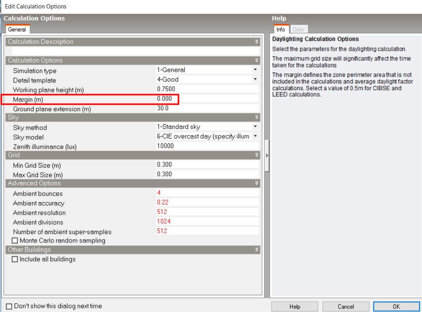Edit the Working plane height value
The image size is (422, 312).
click(207, 89)
